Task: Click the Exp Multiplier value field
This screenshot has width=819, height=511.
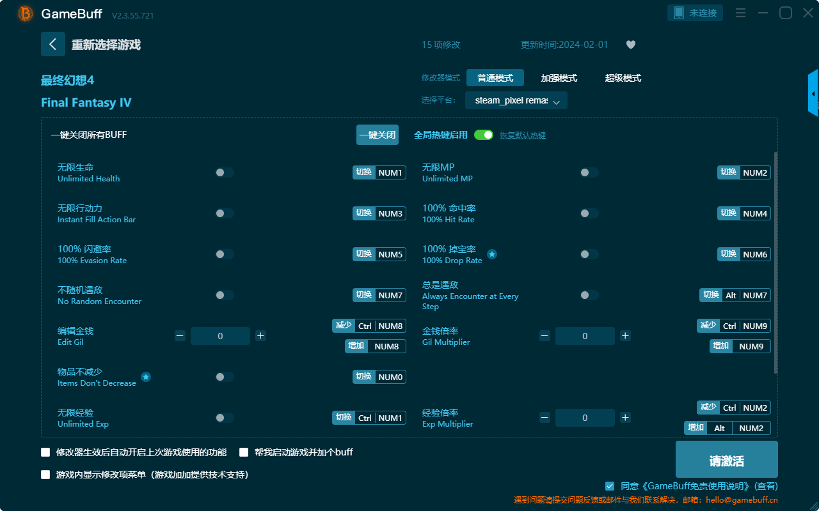Action: [x=585, y=418]
